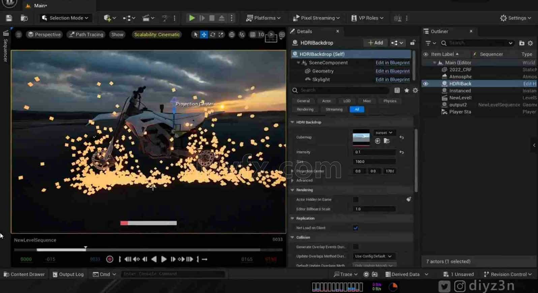Click the Cubemap sunset thumbnail

coord(361,137)
